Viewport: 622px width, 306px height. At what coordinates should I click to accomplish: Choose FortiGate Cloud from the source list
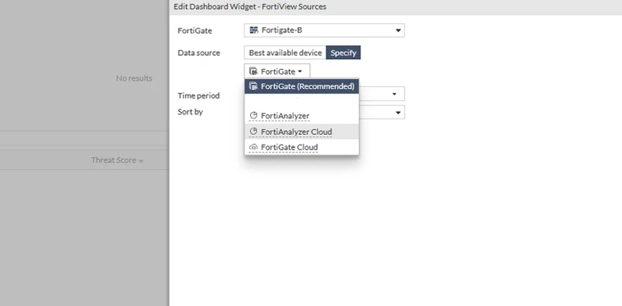pyautogui.click(x=301, y=147)
